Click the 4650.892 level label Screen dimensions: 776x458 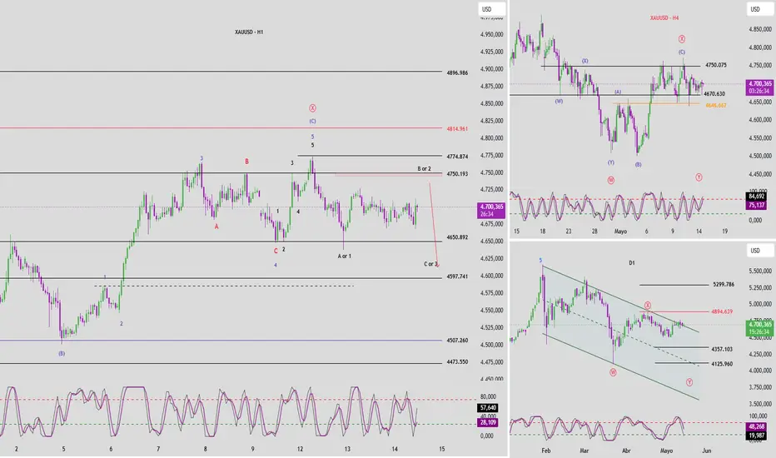click(x=457, y=237)
